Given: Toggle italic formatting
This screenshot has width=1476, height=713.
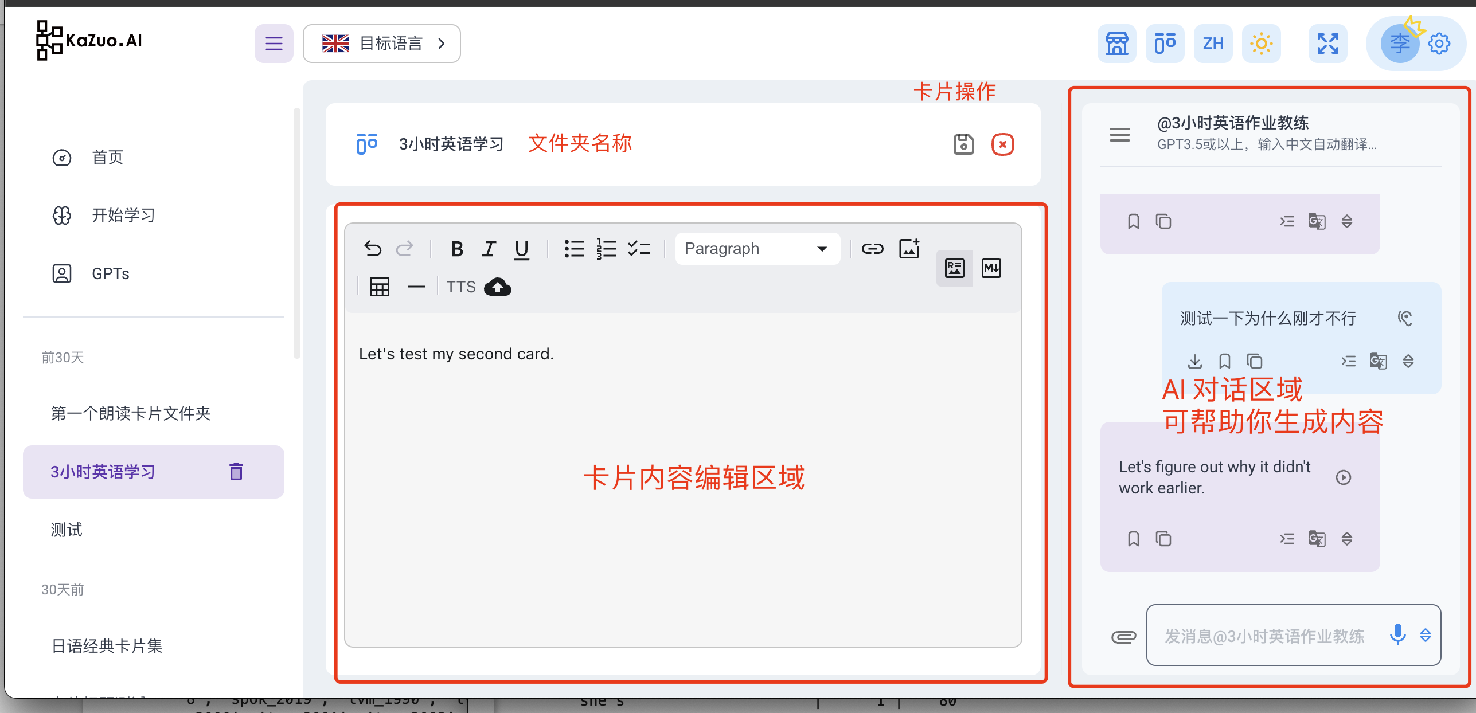Looking at the screenshot, I should [489, 249].
